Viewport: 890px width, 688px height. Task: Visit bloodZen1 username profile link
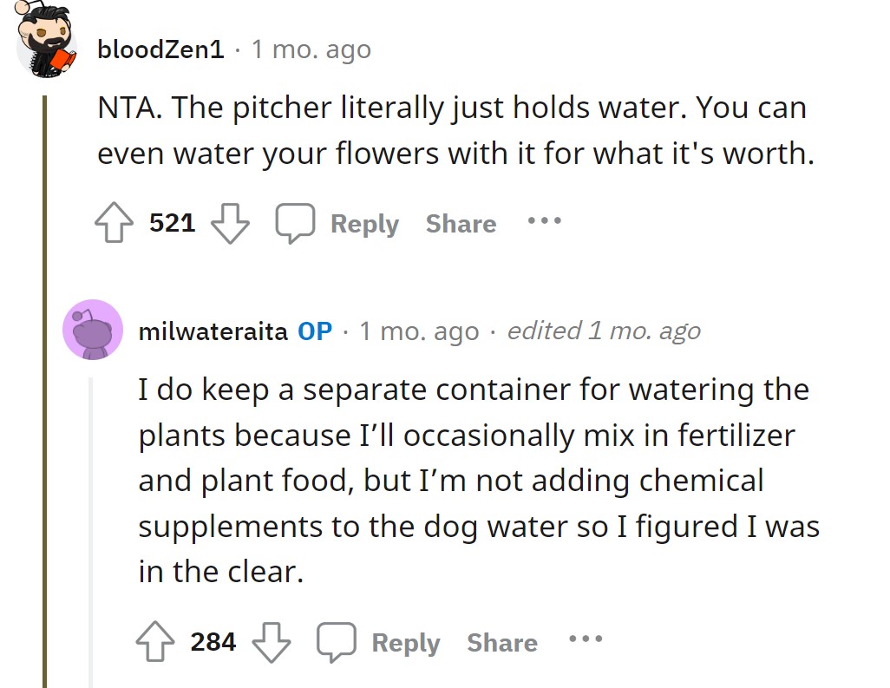pos(161,49)
